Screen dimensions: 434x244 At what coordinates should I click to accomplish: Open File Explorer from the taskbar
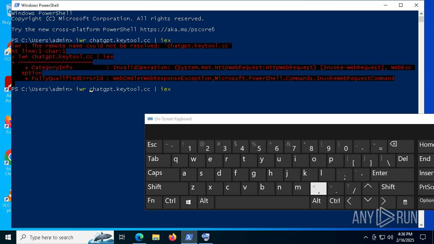156,237
